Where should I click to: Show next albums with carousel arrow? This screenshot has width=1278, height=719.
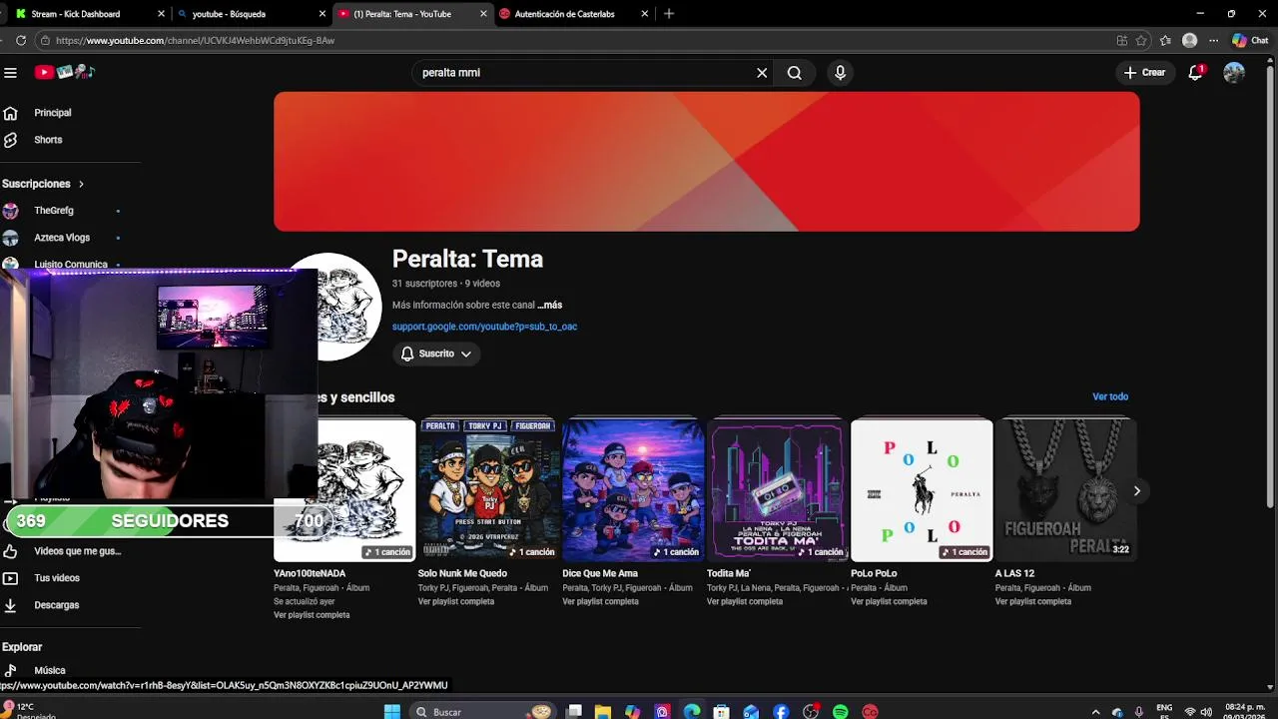coord(1136,490)
